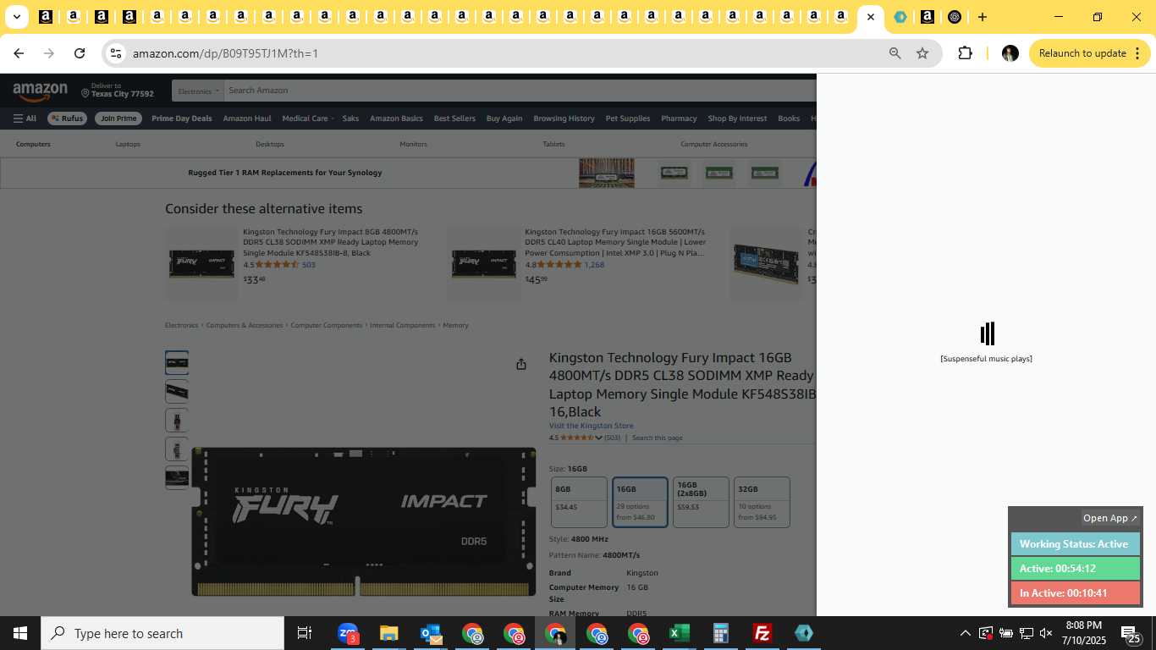Open the All hamburger menu
Viewport: 1156px width, 650px height.
[x=25, y=118]
